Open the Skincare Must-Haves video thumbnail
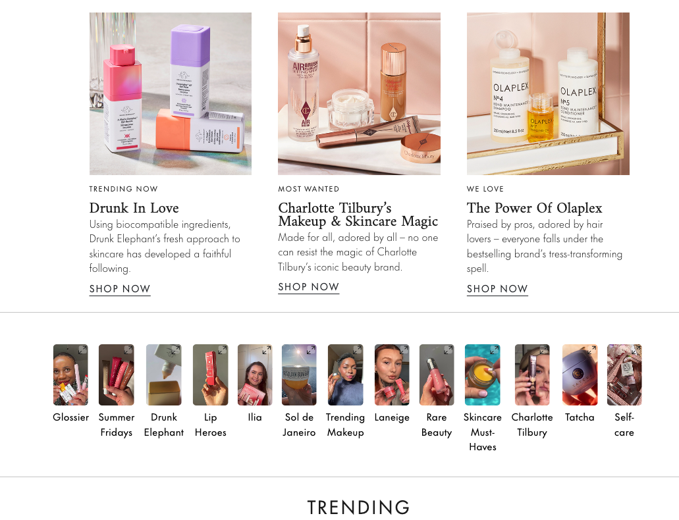This screenshot has height=520, width=679. pyautogui.click(x=482, y=375)
